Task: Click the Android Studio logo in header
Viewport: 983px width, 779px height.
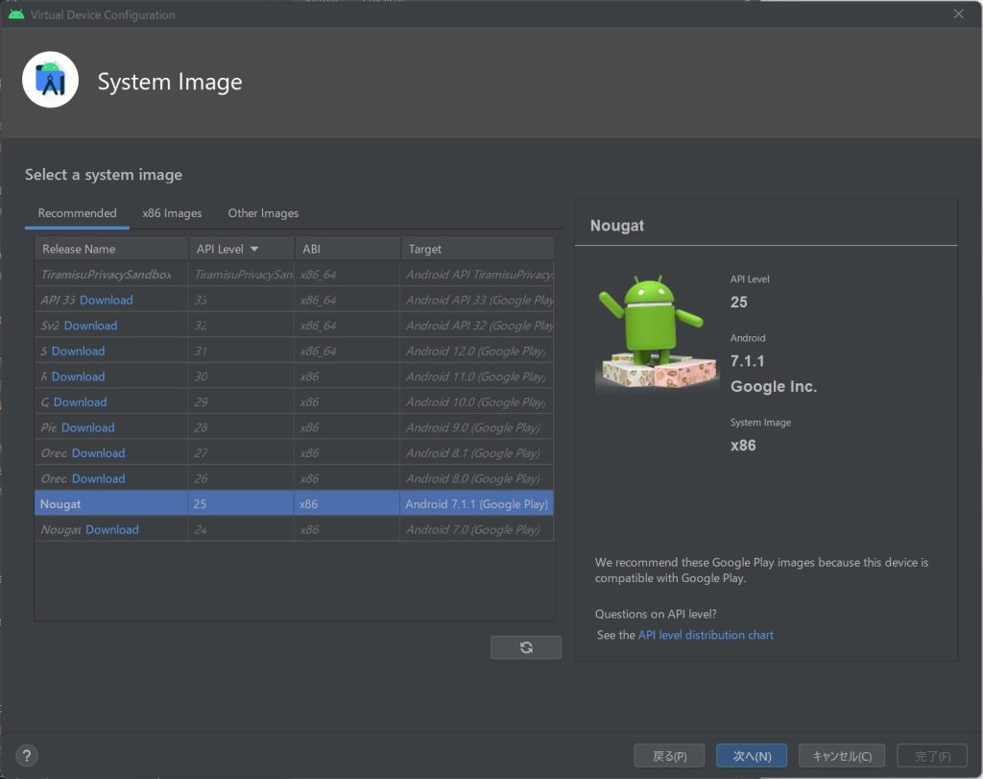Action: coord(50,80)
